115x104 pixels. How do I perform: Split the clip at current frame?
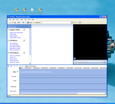(x=101, y=63)
